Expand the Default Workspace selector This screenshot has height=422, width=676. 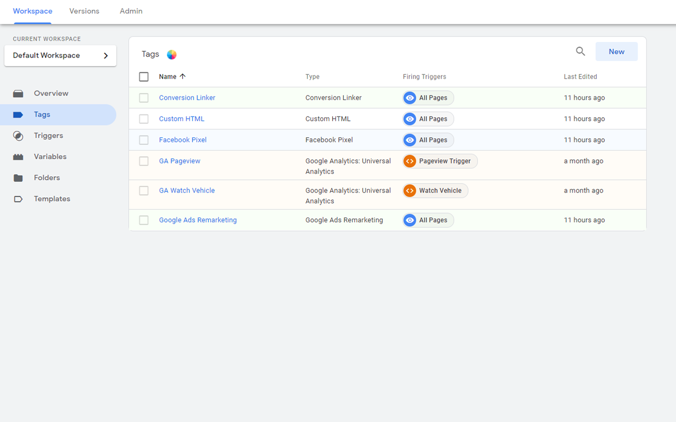pyautogui.click(x=60, y=55)
